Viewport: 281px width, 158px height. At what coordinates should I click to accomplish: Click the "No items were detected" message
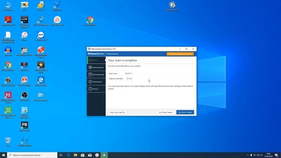coord(124,66)
